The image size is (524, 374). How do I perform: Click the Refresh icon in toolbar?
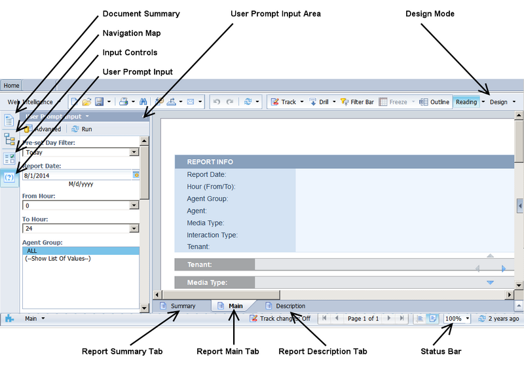coord(248,102)
